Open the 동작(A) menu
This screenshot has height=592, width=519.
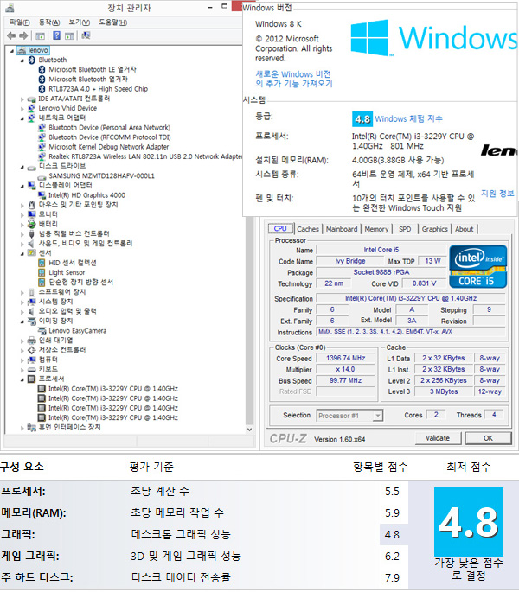pyautogui.click(x=49, y=22)
